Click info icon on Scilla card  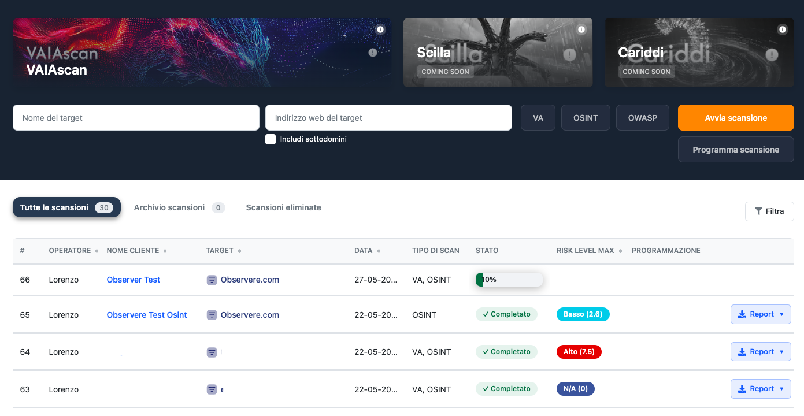click(581, 29)
